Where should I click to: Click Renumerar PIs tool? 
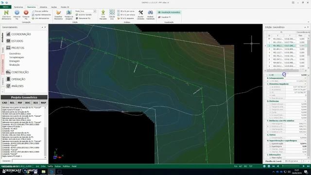click(83, 18)
